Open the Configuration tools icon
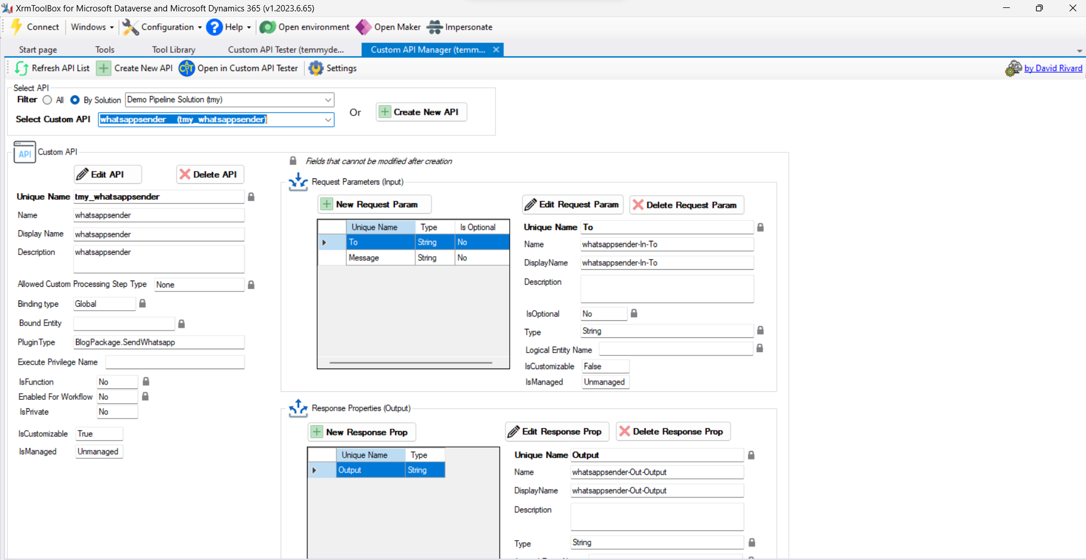Viewport: 1086px width, 560px height. 131,27
